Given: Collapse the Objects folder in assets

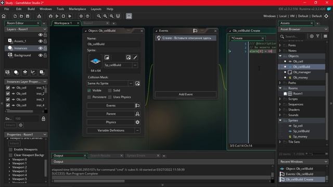Looking at the screenshot, I should click(x=280, y=56).
